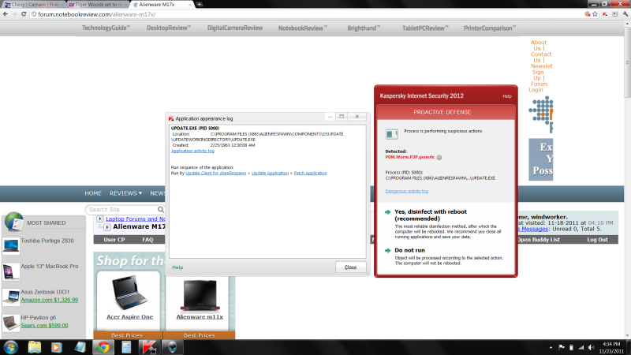Screen dimensions: 631x355
Task: Open Amazon.com $1,326.99 price link
Action: point(50,301)
